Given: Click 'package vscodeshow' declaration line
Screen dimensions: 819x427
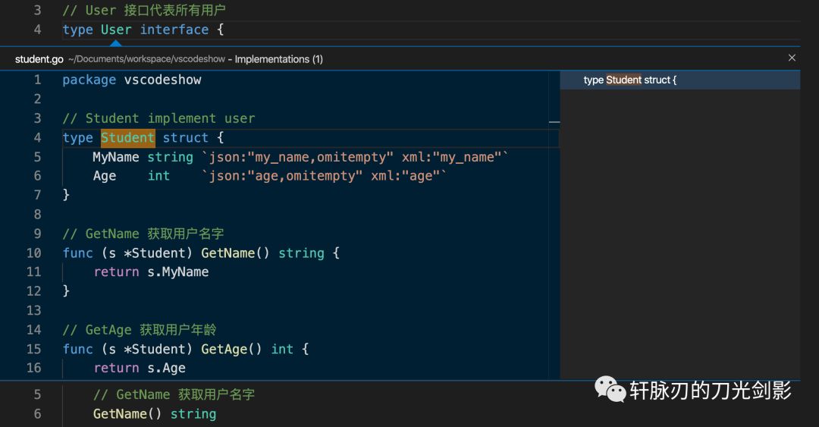Looking at the screenshot, I should pyautogui.click(x=132, y=80).
